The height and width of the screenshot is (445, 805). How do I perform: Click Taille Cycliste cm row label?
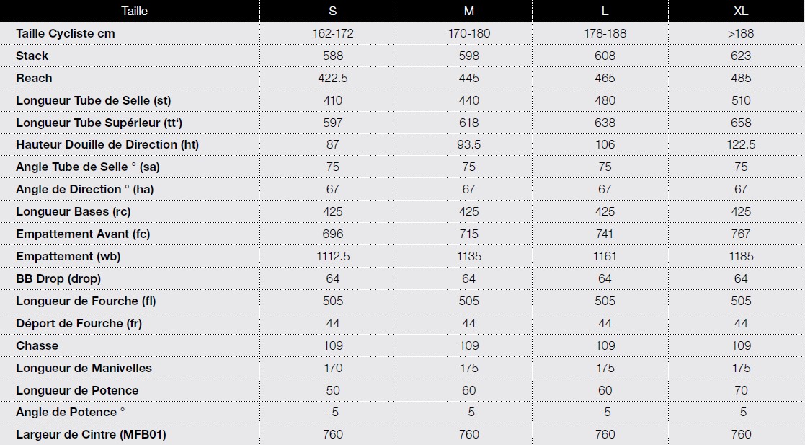(x=66, y=33)
